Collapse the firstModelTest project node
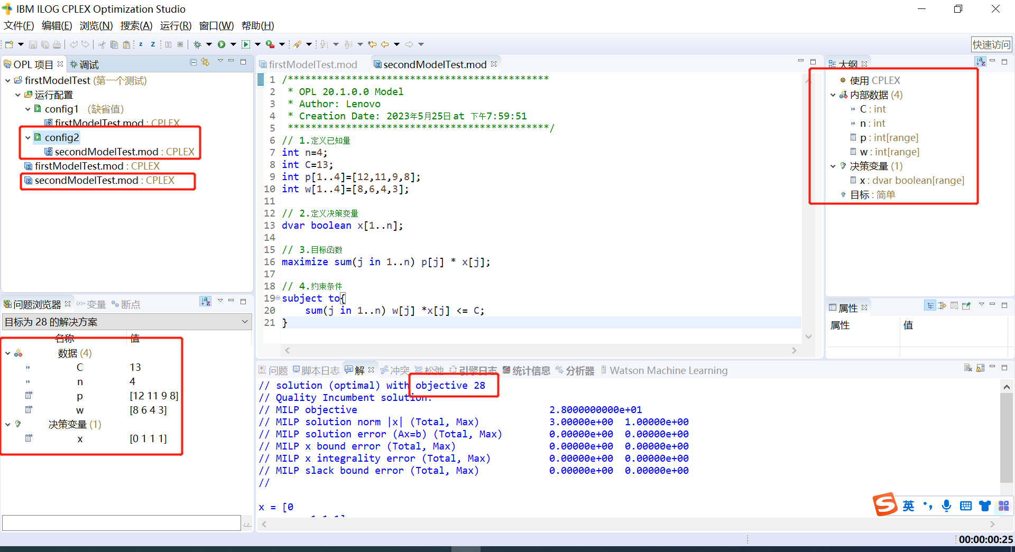Image resolution: width=1015 pixels, height=552 pixels. pos(8,80)
